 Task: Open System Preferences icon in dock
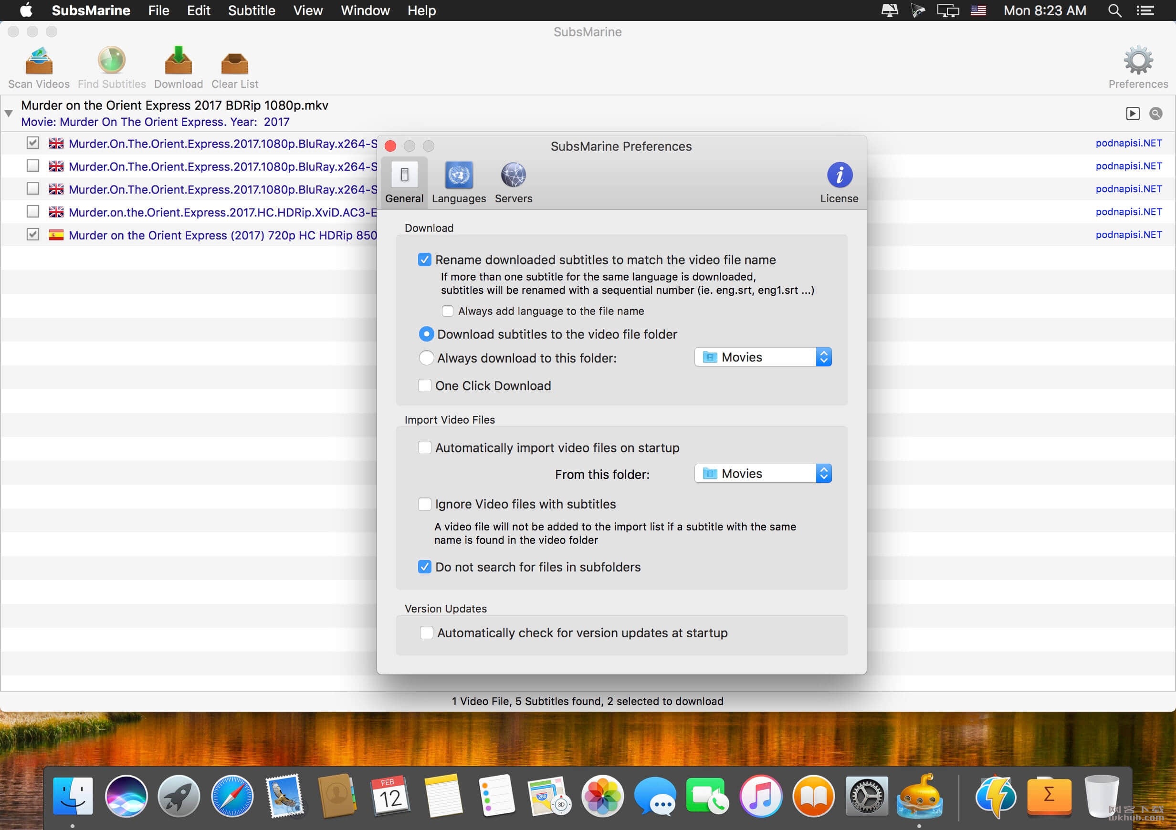(x=867, y=796)
